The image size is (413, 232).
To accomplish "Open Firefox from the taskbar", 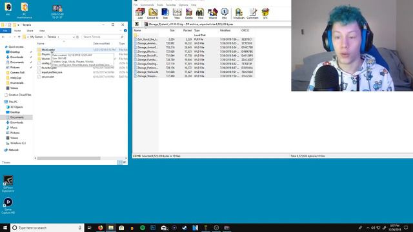I will pyautogui.click(x=101, y=227).
